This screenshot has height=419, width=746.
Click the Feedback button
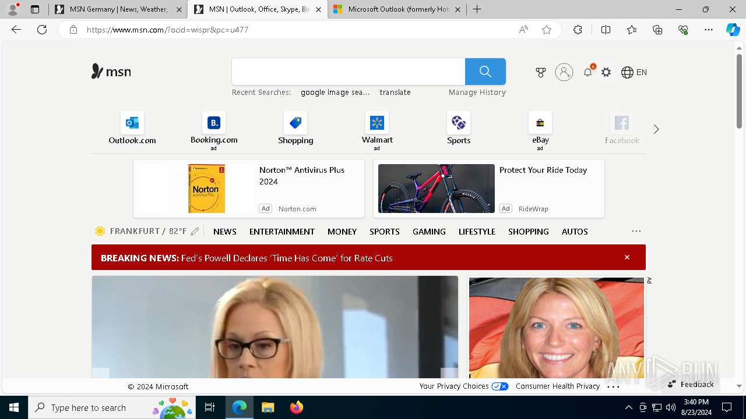point(691,385)
